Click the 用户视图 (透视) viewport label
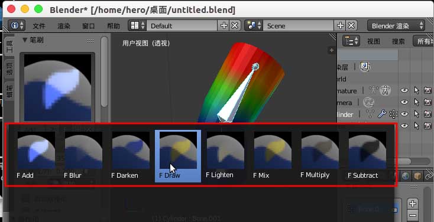This screenshot has height=222, width=434. click(x=146, y=43)
